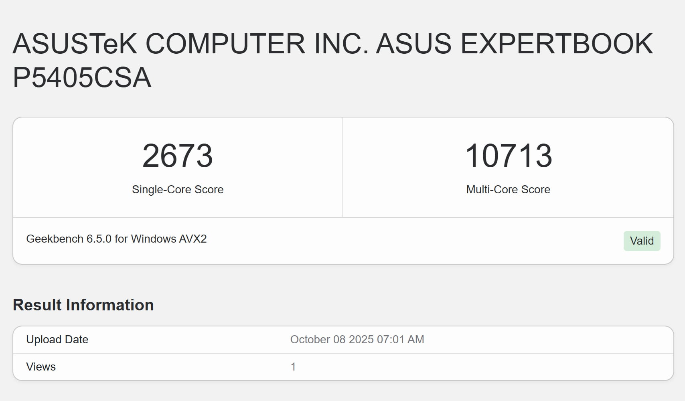Click the Geekbench 6.5.0 for Windows AVX2 text

tap(116, 239)
